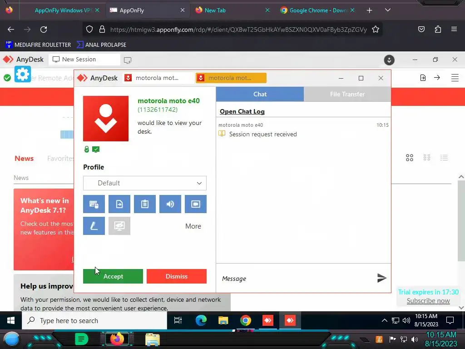Toggle clipboard access permission
This screenshot has width=465, height=349.
[x=145, y=204]
